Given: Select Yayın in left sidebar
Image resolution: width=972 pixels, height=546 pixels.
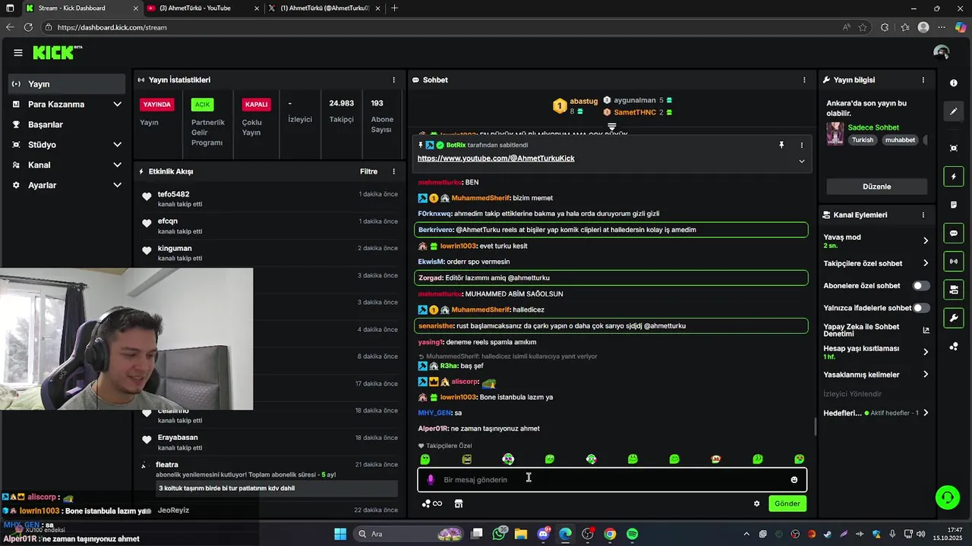Looking at the screenshot, I should (67, 84).
